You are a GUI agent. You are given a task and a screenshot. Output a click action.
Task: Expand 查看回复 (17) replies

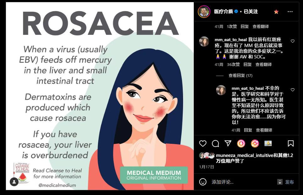241,76
